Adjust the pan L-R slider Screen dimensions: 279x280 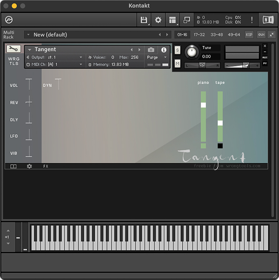point(202,65)
